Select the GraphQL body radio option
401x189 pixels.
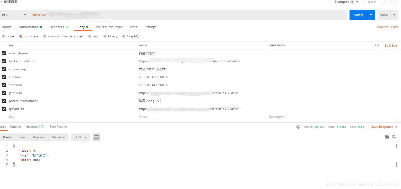coord(124,36)
